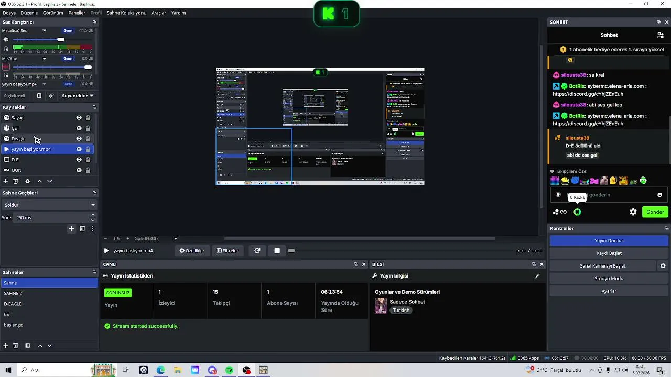Toggle visibility of OUN source
This screenshot has width=671, height=377.
pyautogui.click(x=79, y=170)
